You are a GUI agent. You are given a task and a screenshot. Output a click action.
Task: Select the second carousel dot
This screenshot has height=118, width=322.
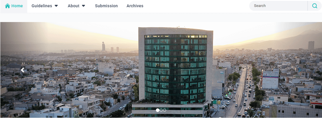[161, 110]
